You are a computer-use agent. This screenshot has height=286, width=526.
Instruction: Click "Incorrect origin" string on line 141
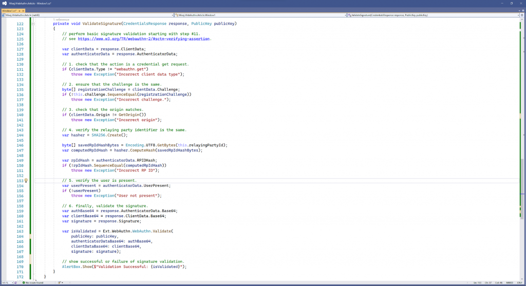[x=137, y=120]
